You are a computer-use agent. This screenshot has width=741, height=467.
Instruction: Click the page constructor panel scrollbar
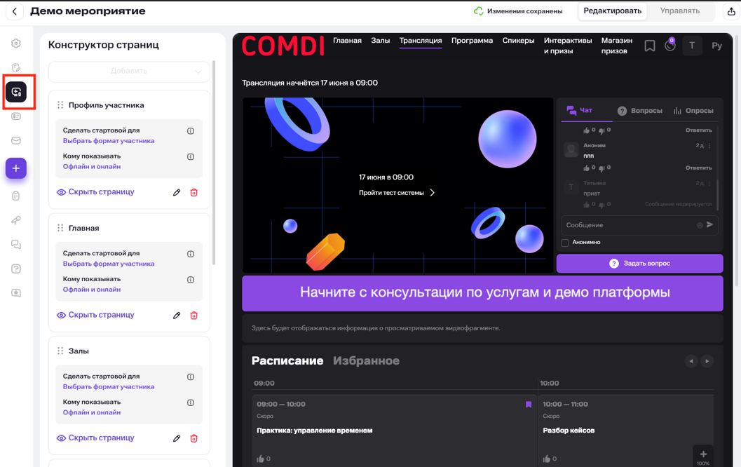click(x=214, y=163)
